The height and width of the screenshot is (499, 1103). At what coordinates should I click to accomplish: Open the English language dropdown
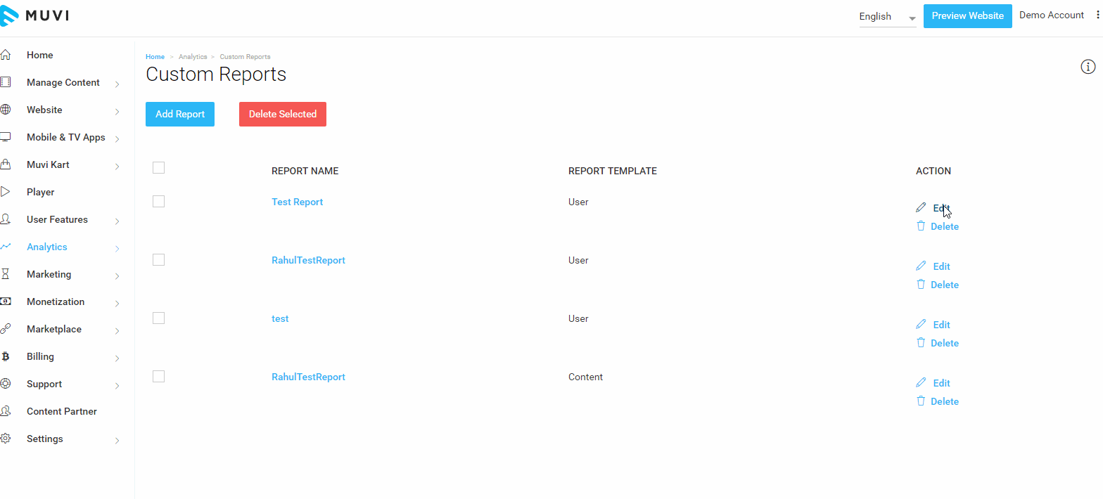point(887,17)
